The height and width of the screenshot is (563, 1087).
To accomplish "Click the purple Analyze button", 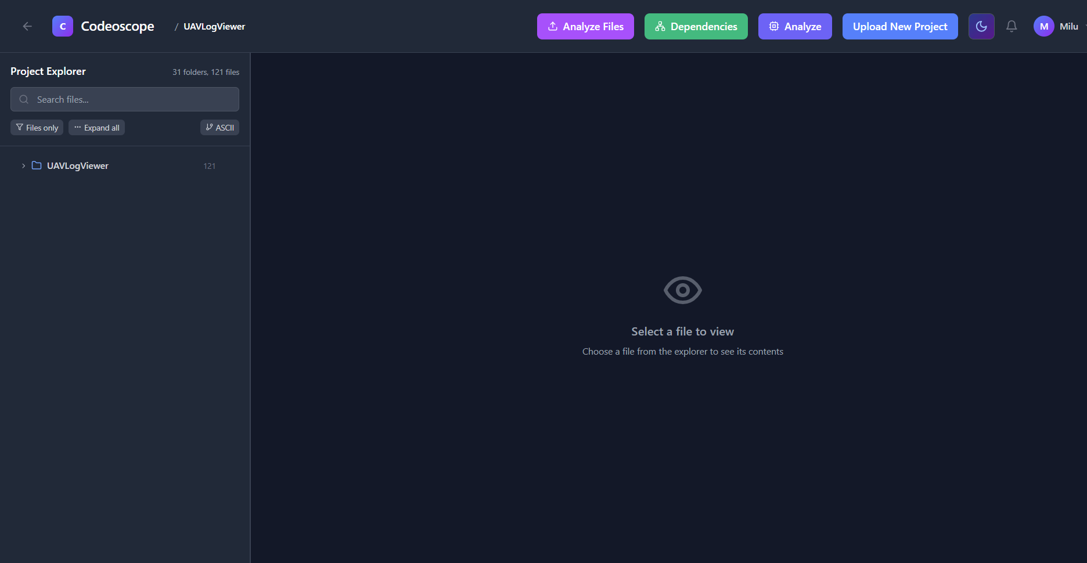I will (795, 27).
